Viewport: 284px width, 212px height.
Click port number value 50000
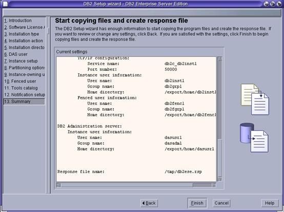pos(171,70)
